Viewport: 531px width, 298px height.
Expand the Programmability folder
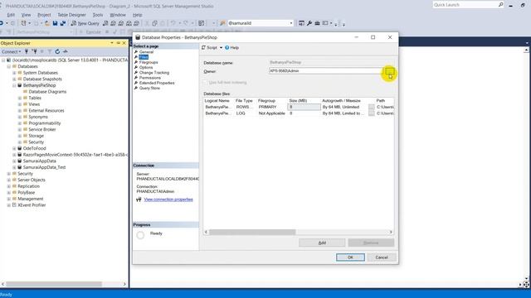pyautogui.click(x=20, y=123)
